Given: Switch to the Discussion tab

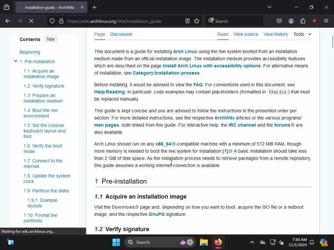Looking at the screenshot, I should pyautogui.click(x=121, y=34).
